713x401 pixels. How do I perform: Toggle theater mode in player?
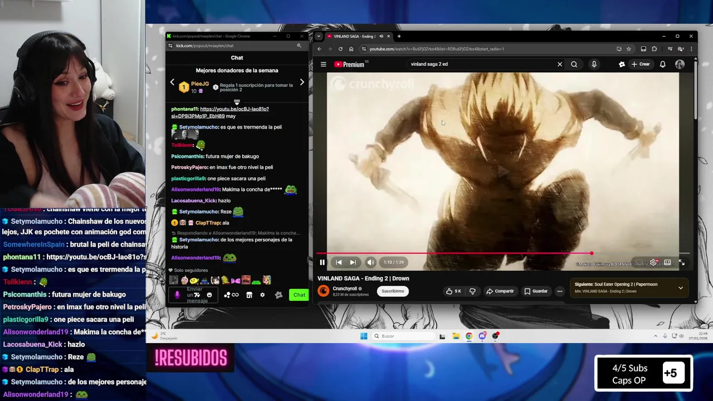pyautogui.click(x=667, y=262)
